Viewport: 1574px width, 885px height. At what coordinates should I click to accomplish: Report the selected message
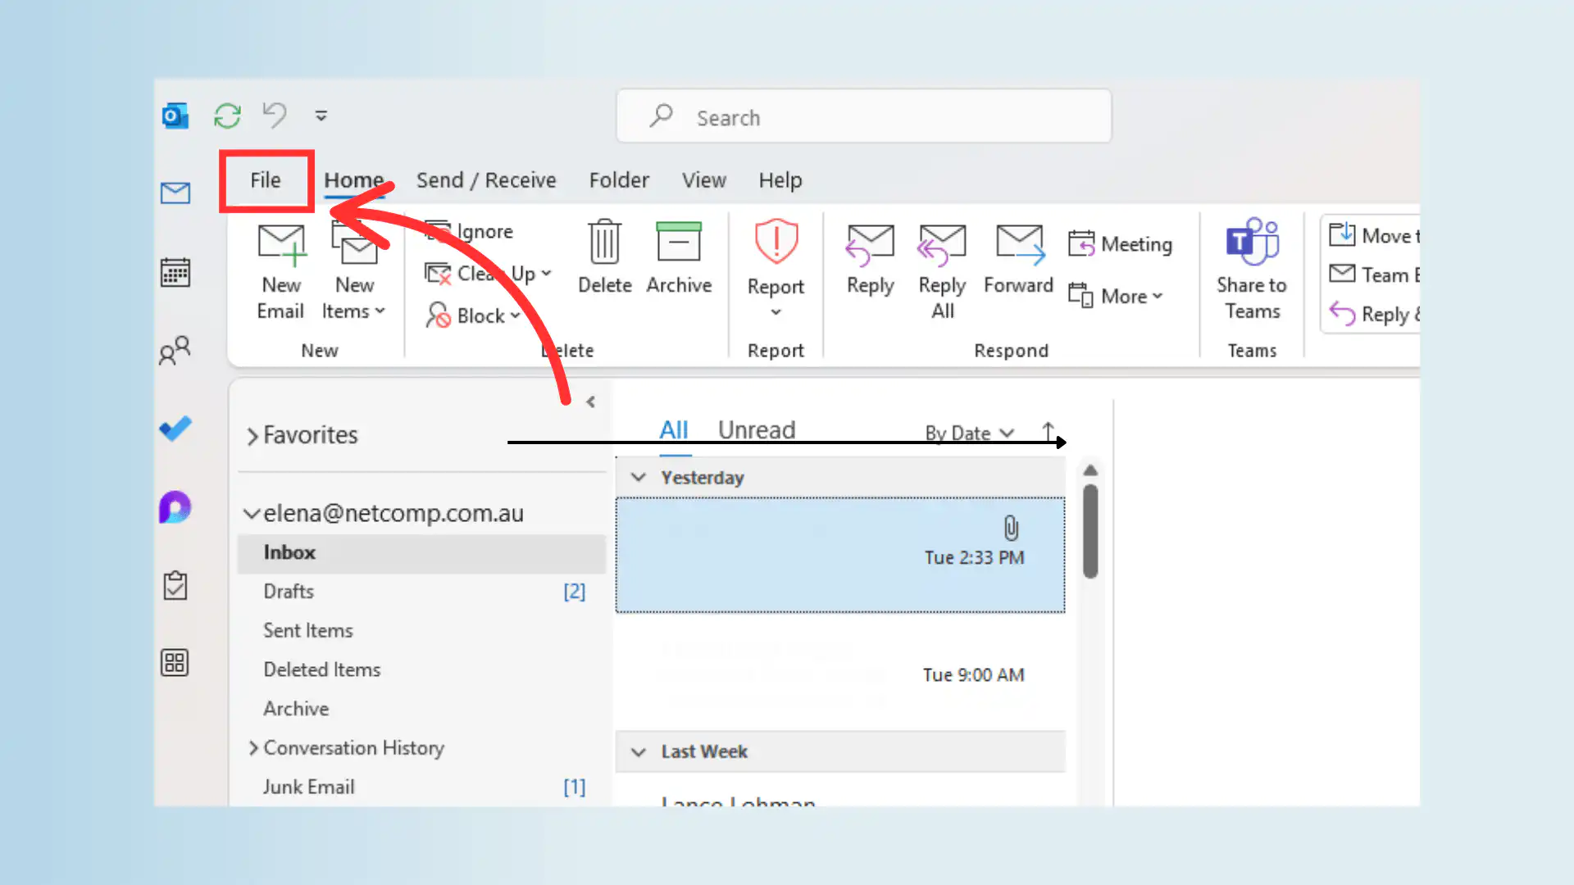775,258
